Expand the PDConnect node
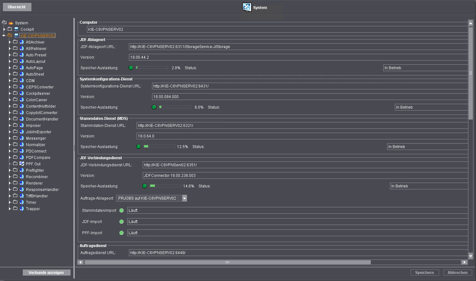Image resolution: width=476 pixels, height=281 pixels. click(10, 151)
